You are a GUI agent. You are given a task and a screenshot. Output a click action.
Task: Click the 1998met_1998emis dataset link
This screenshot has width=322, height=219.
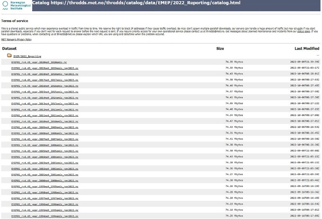pyautogui.click(x=45, y=192)
